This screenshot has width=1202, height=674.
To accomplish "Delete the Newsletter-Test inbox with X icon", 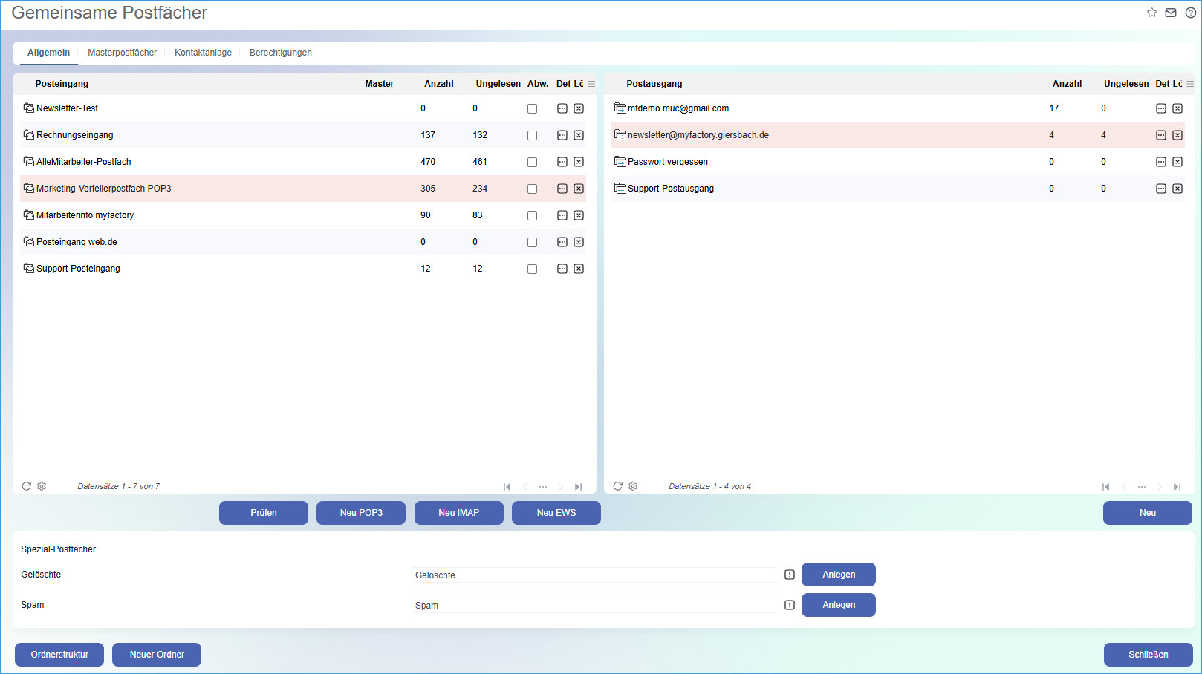I will click(x=579, y=108).
